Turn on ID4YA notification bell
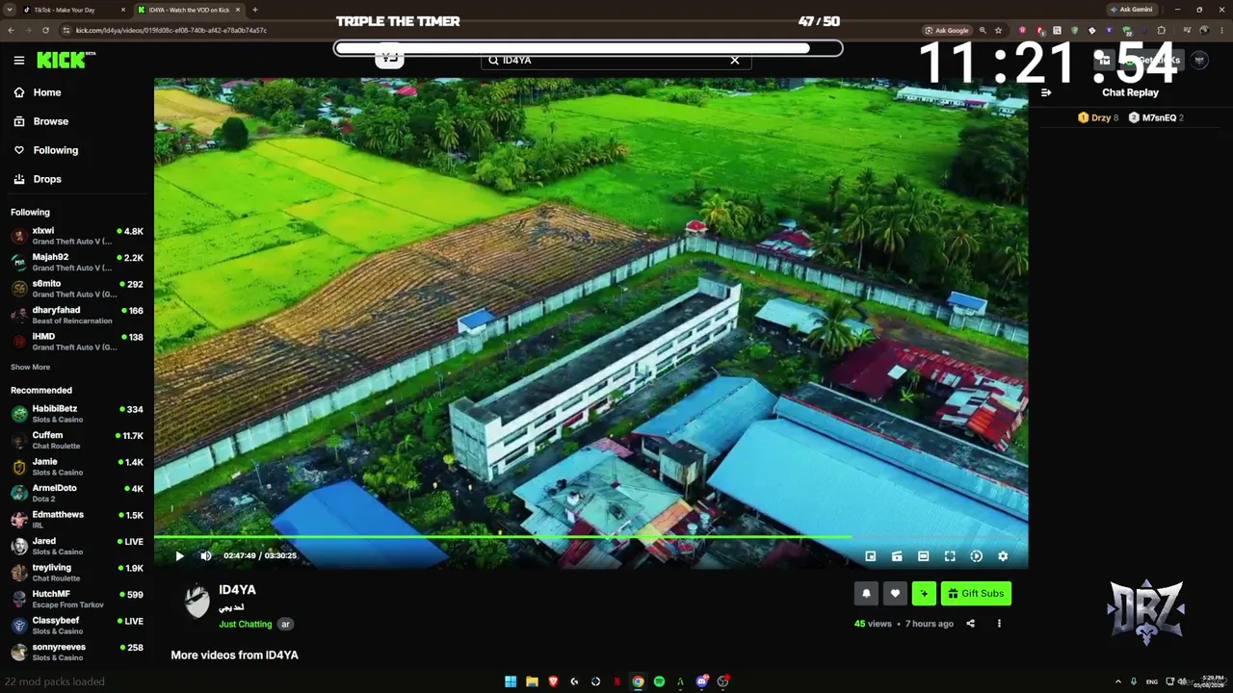This screenshot has height=693, width=1233. pyautogui.click(x=866, y=594)
